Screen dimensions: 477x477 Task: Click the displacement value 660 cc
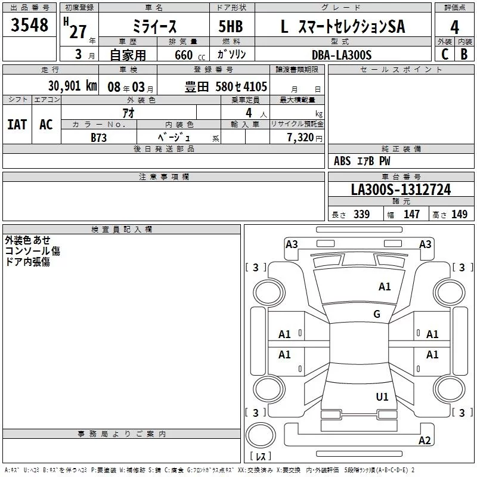click(x=190, y=55)
